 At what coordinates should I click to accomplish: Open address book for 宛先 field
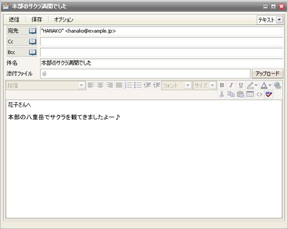[x=33, y=31]
